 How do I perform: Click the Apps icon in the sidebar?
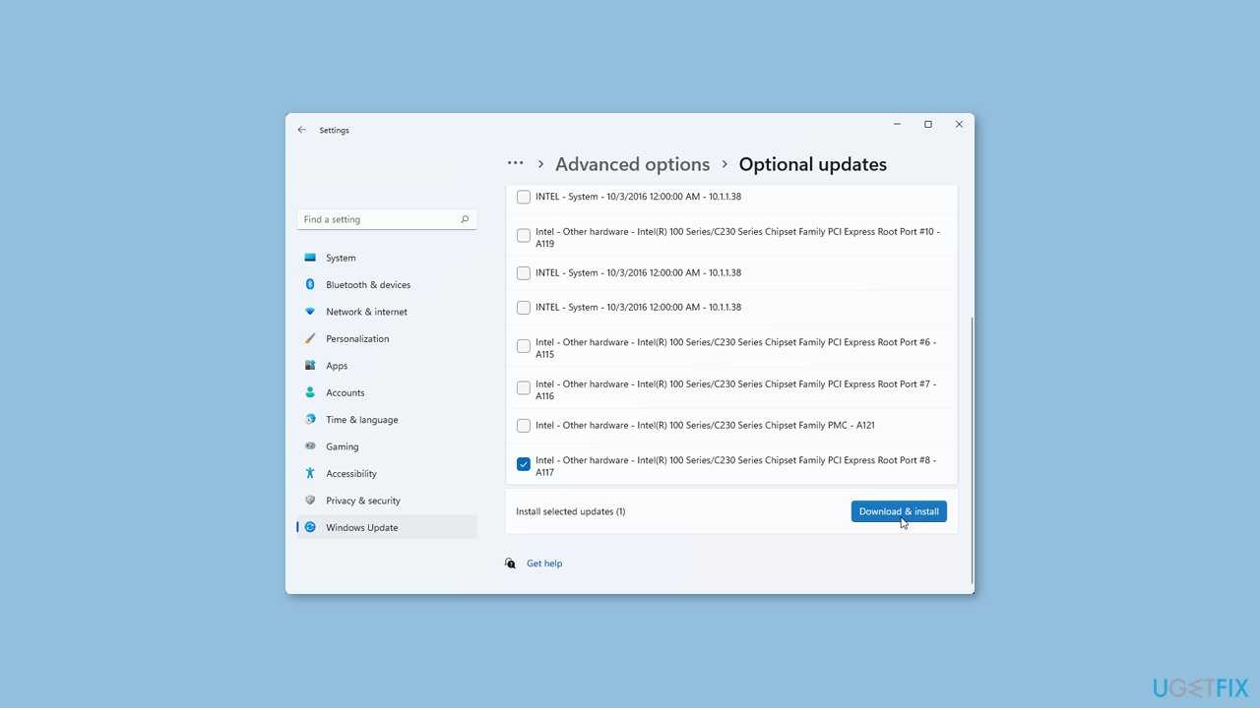coord(310,366)
